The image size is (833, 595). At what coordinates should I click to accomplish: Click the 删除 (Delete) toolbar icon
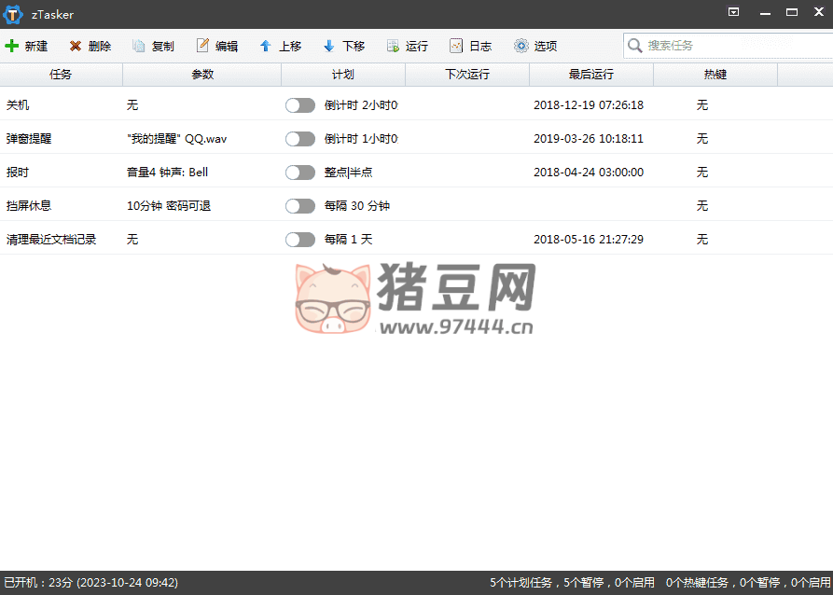pos(76,46)
